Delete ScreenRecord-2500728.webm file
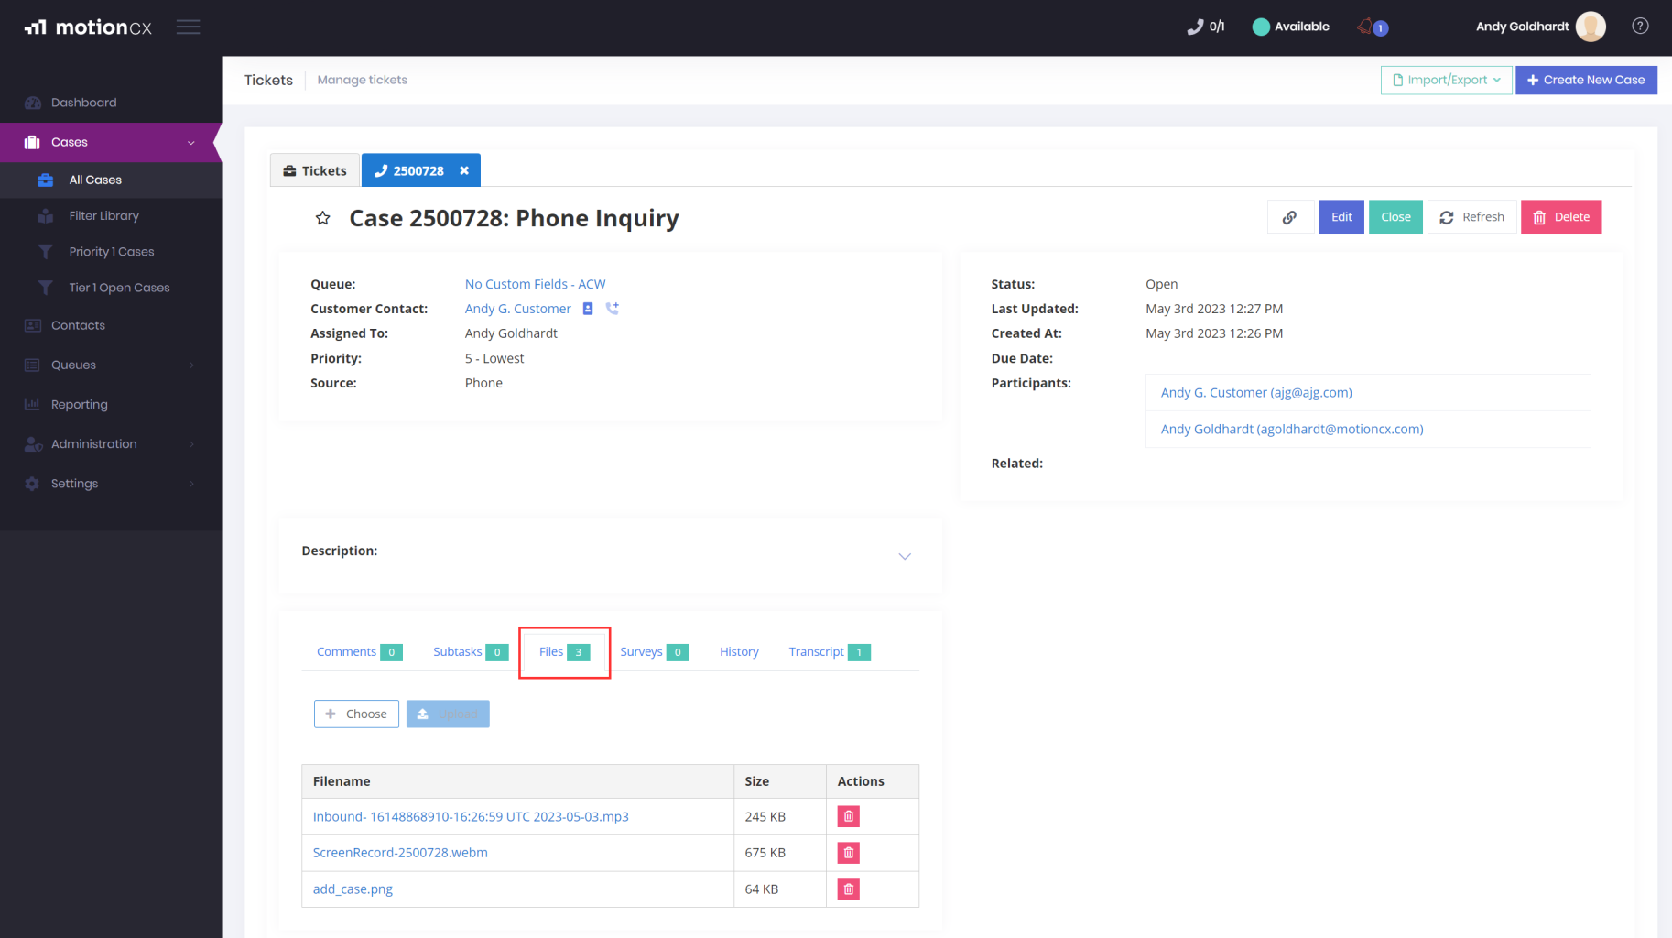 [x=849, y=853]
